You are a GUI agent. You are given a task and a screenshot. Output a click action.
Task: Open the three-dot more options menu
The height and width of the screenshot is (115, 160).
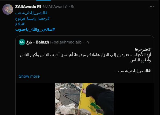click(x=152, y=7)
